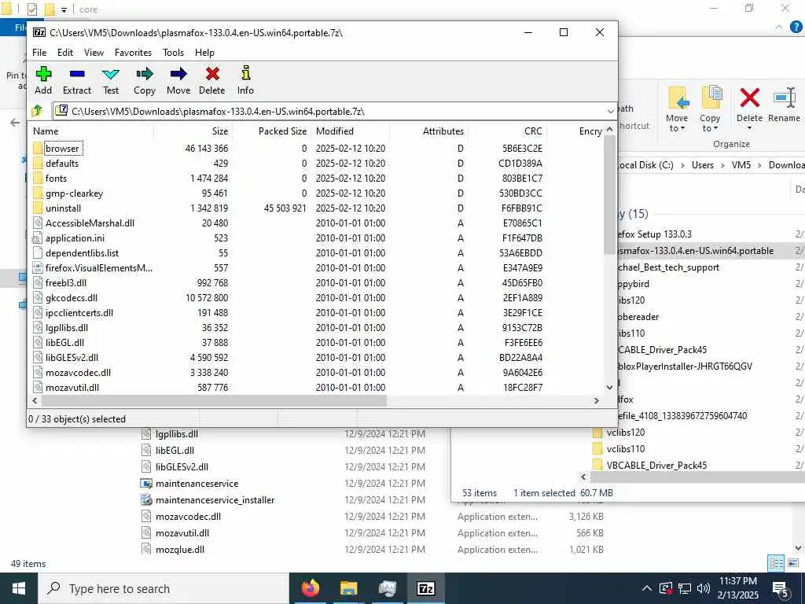
Task: Open the Favorites menu
Action: (x=134, y=53)
